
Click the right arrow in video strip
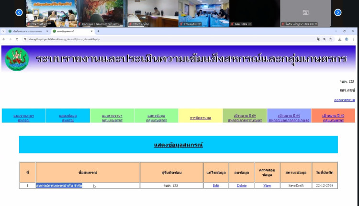pyautogui.click(x=337, y=12)
